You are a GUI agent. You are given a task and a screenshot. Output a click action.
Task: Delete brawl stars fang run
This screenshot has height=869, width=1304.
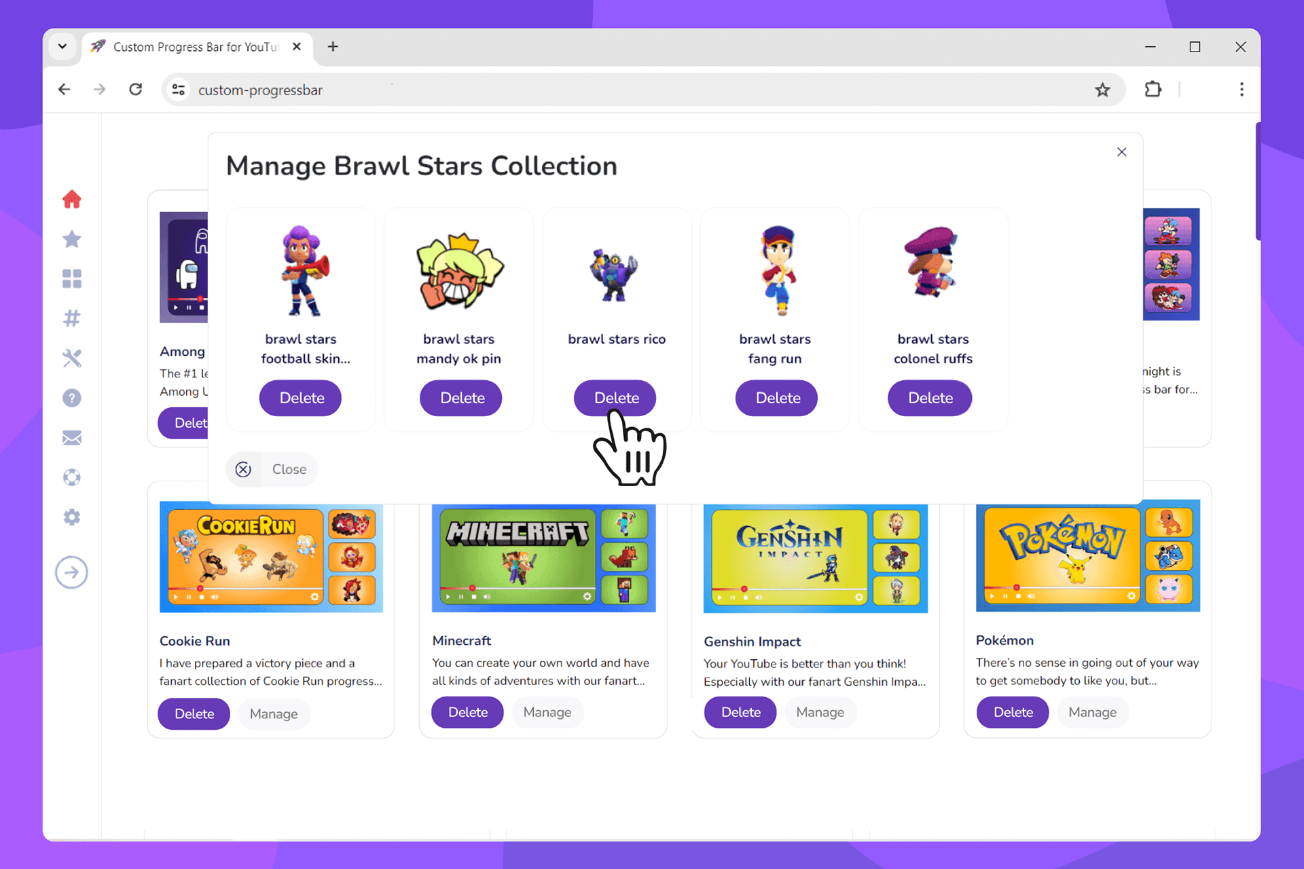(776, 398)
